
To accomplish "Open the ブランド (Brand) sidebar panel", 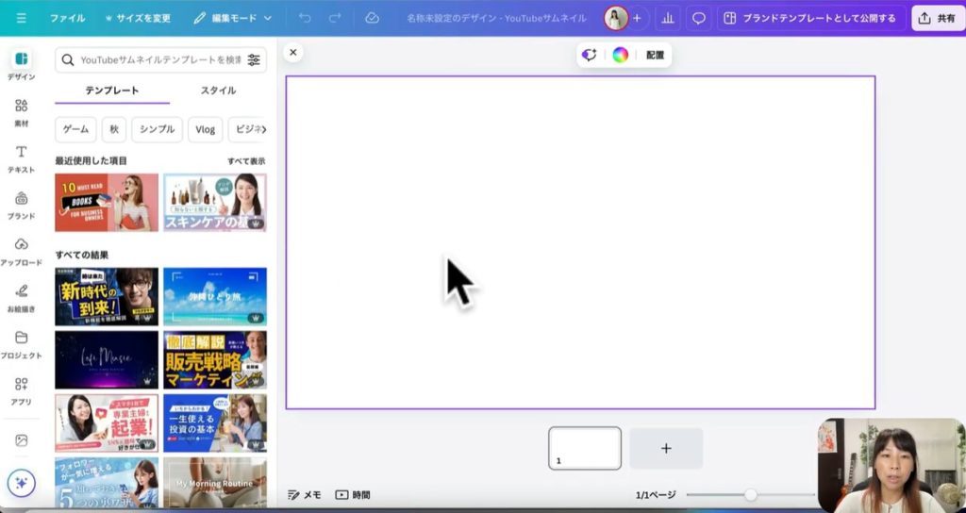I will [x=21, y=204].
